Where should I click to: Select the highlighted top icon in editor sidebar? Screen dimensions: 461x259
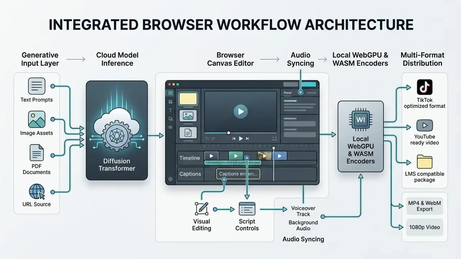(170, 93)
